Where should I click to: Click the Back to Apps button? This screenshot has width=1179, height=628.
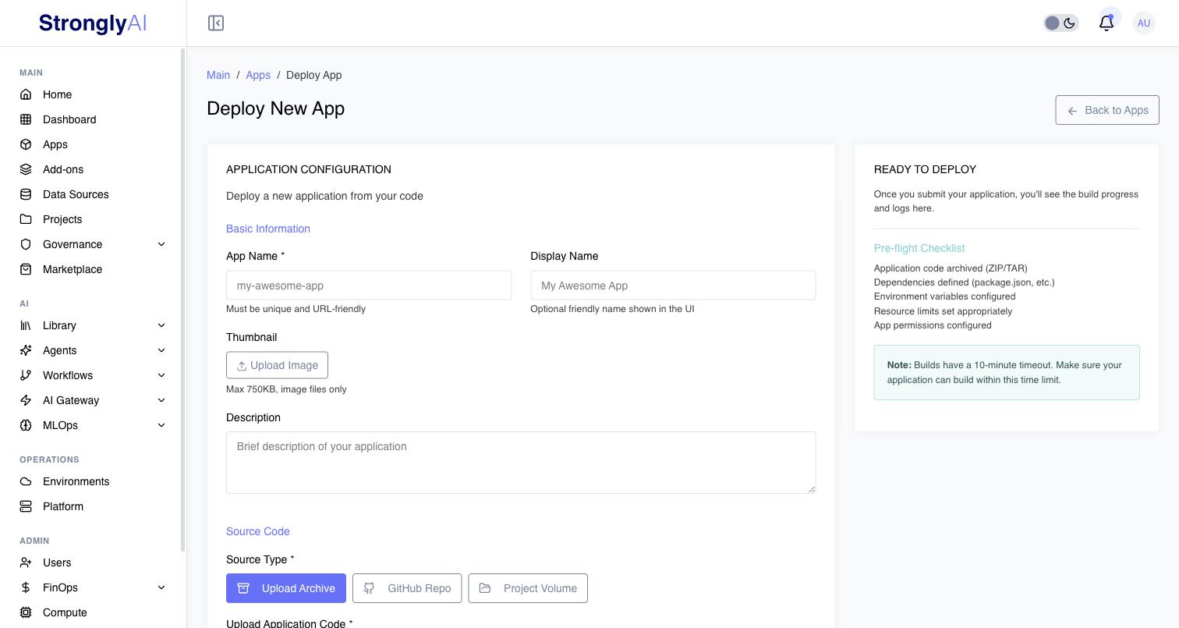tap(1107, 110)
